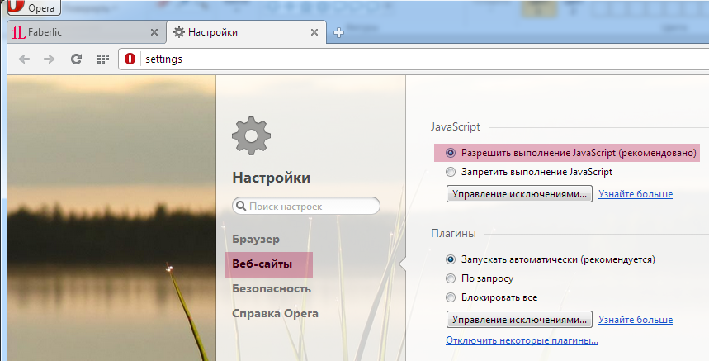Image resolution: width=709 pixels, height=361 pixels.
Task: Open the Браузер settings section
Action: 256,239
